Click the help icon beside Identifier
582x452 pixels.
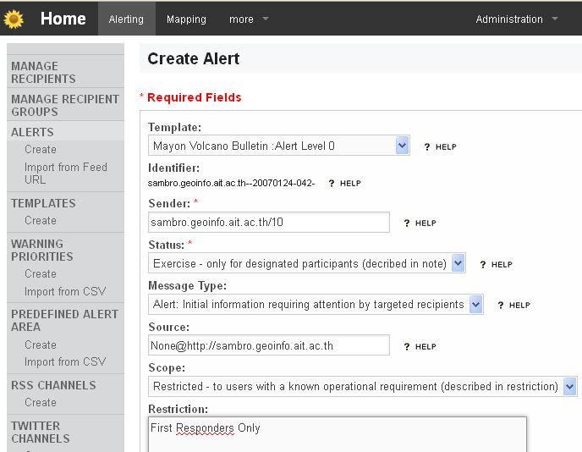point(344,183)
